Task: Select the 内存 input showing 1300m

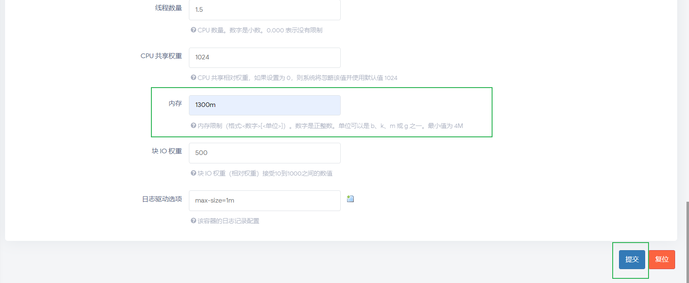Action: tap(264, 105)
